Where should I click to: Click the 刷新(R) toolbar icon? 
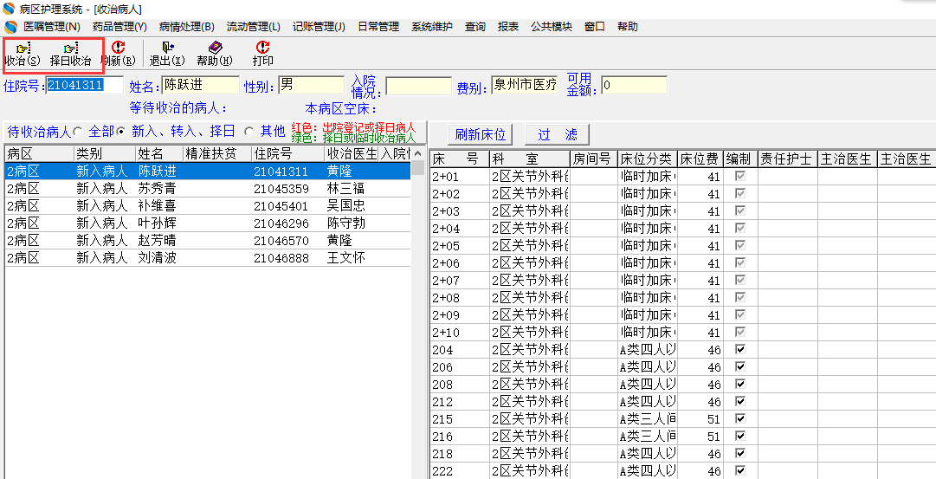[x=119, y=54]
